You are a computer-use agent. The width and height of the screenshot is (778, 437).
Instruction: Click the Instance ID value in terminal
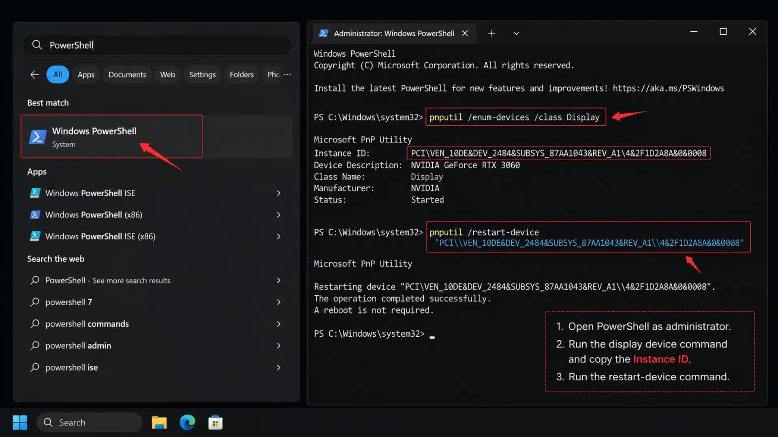pyautogui.click(x=558, y=153)
